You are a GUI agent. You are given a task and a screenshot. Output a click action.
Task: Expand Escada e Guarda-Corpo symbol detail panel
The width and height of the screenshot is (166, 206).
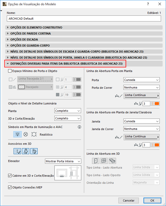click(x=84, y=52)
